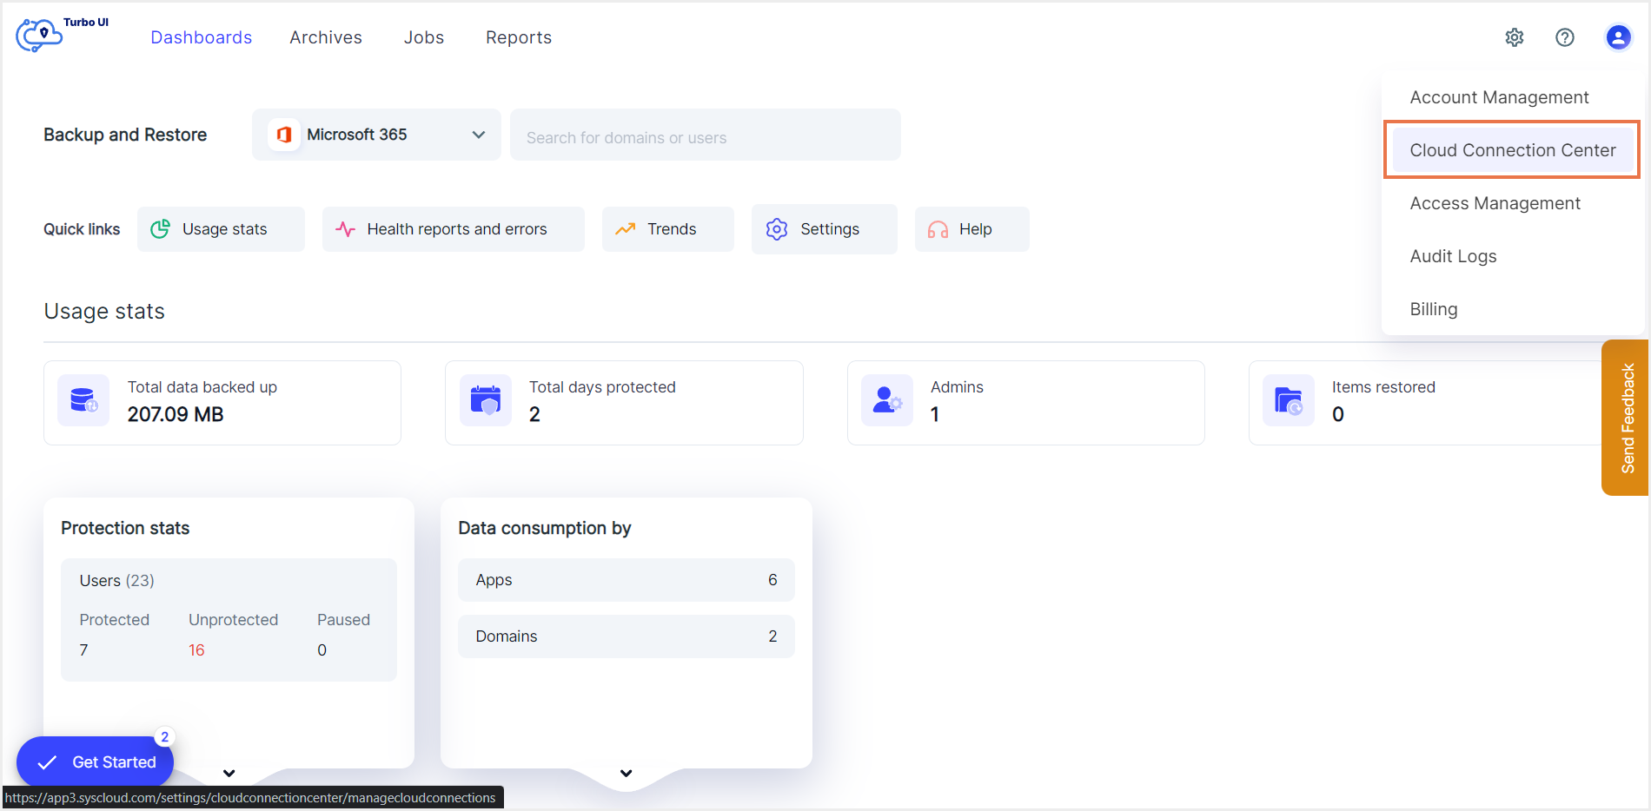Screen dimensions: 1651x811
Task: Click the Turbo UI cloud logo
Action: coord(40,35)
